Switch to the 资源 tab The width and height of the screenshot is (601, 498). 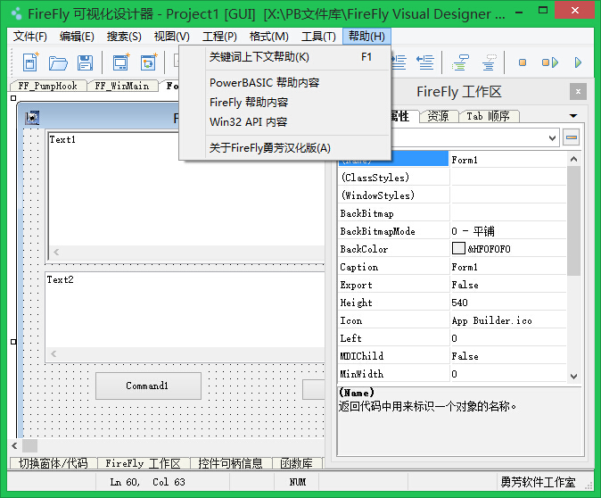click(x=438, y=116)
